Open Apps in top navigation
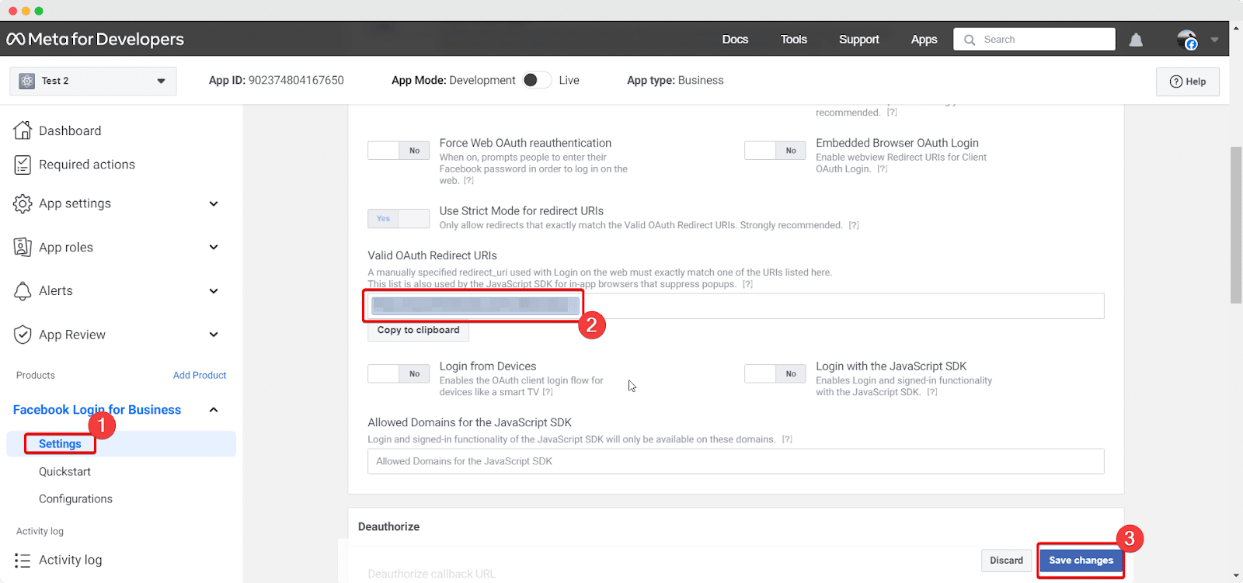The height and width of the screenshot is (583, 1243). pyautogui.click(x=924, y=40)
